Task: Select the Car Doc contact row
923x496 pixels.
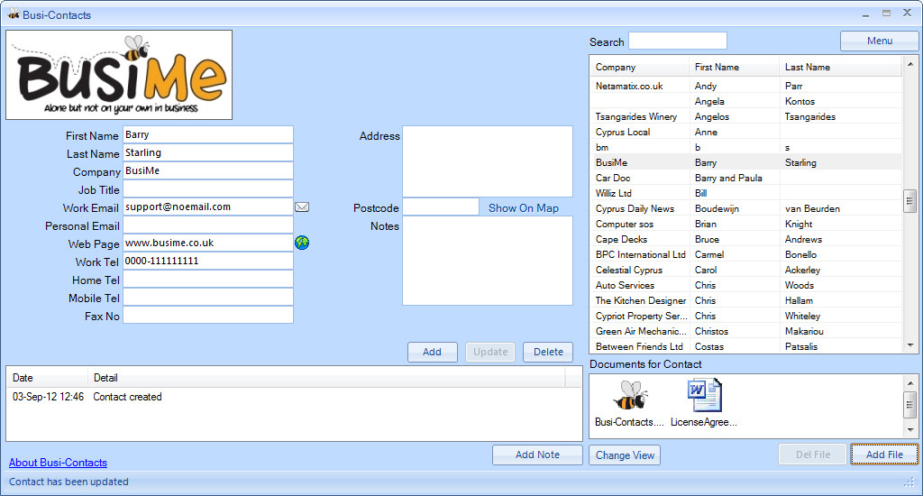Action: 745,178
